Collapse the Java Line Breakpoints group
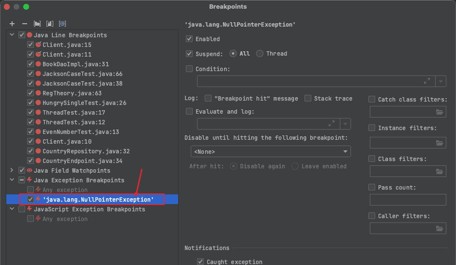Image resolution: width=456 pixels, height=265 pixels. [12, 35]
